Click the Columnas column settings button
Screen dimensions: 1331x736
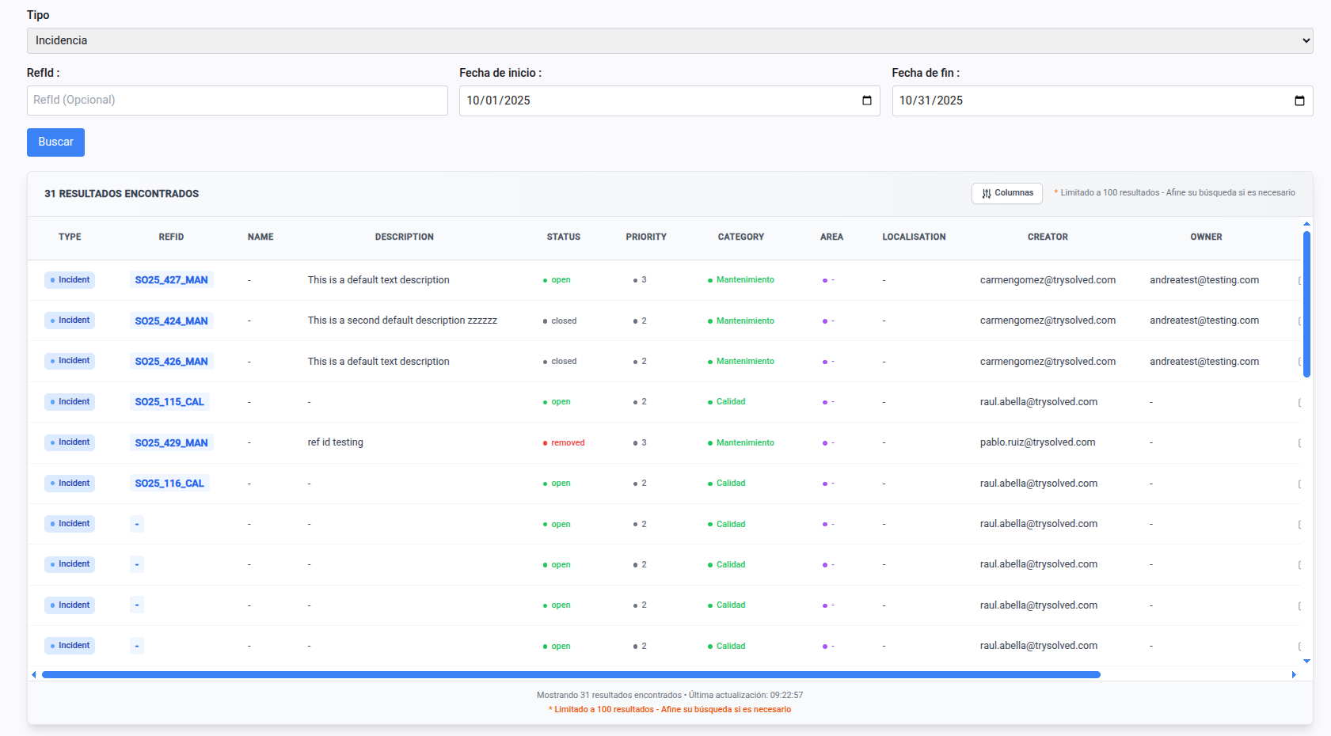[1007, 193]
